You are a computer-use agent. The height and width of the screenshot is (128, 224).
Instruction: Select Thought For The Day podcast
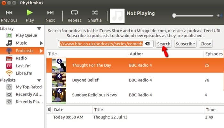(135, 65)
